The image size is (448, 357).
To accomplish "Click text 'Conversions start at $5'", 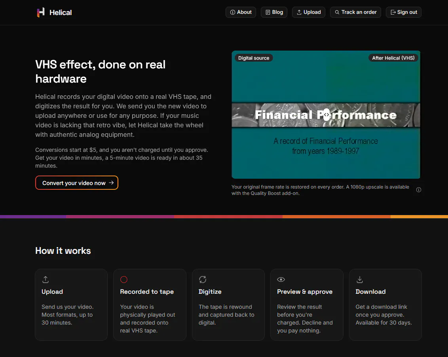I will (66, 150).
